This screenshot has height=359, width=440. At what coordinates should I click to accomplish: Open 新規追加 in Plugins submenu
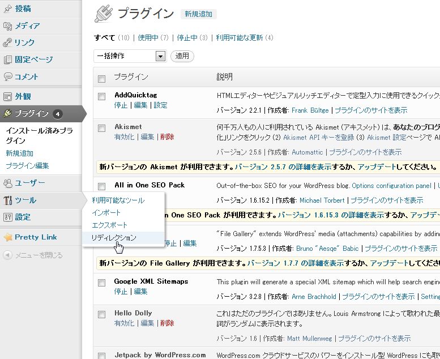tap(20, 153)
